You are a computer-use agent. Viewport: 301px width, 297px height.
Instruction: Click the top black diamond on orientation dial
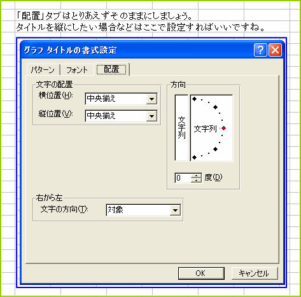pyautogui.click(x=194, y=99)
